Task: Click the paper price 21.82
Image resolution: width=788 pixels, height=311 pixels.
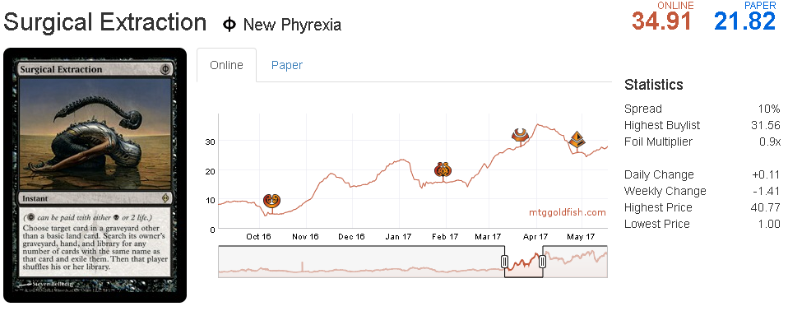Action: point(745,21)
